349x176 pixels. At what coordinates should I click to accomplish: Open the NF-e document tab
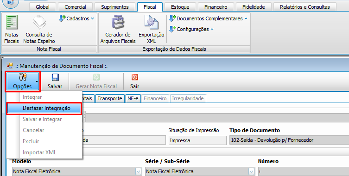[x=133, y=98]
